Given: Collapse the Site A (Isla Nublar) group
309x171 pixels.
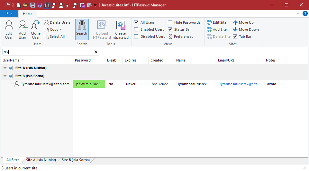Looking at the screenshot, I should pyautogui.click(x=5, y=68).
